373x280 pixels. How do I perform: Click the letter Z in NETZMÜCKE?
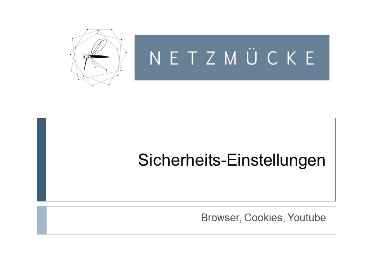(x=211, y=58)
